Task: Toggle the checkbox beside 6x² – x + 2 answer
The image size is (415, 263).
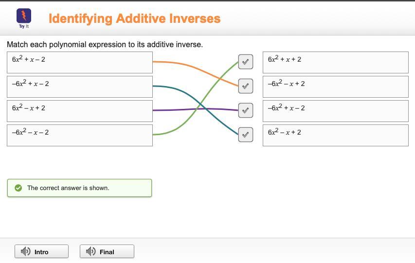Action: tap(246, 135)
